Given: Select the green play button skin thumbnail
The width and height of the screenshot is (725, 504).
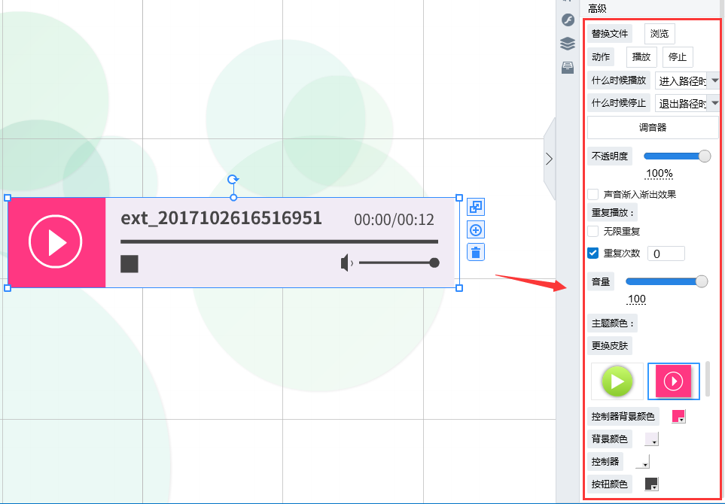Looking at the screenshot, I should pyautogui.click(x=617, y=381).
